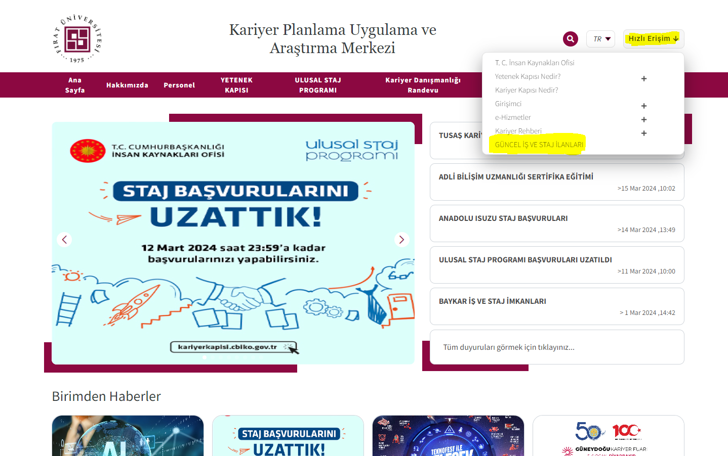This screenshot has height=456, width=728.
Task: Expand the Yetenek Kapısı Nedir? plus icon
Action: pyautogui.click(x=644, y=78)
